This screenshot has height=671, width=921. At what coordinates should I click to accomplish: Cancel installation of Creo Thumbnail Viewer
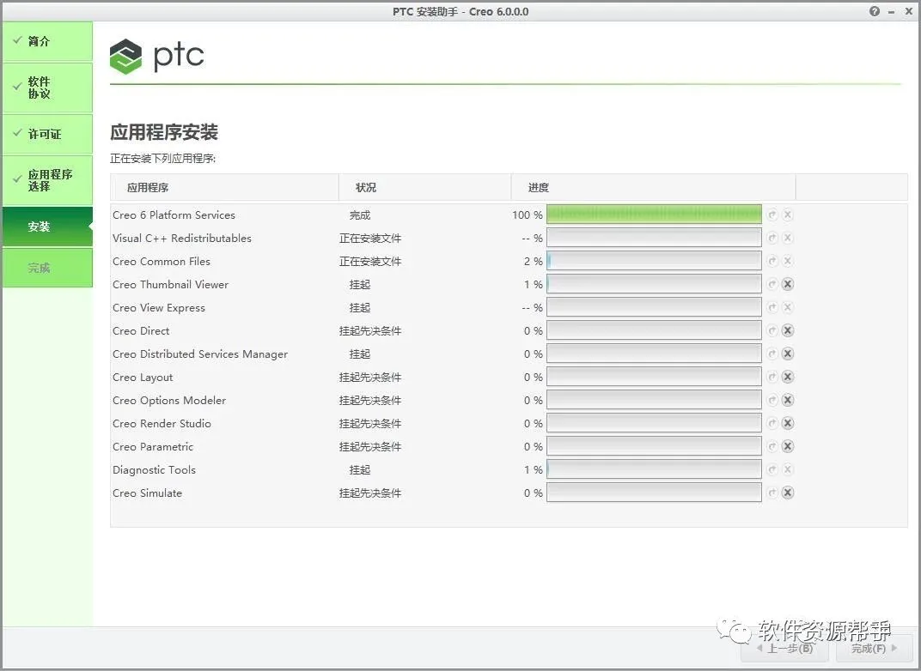[x=788, y=285]
